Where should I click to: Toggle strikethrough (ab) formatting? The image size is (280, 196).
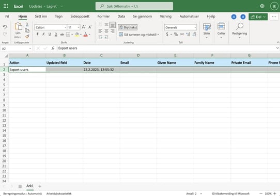point(62,34)
